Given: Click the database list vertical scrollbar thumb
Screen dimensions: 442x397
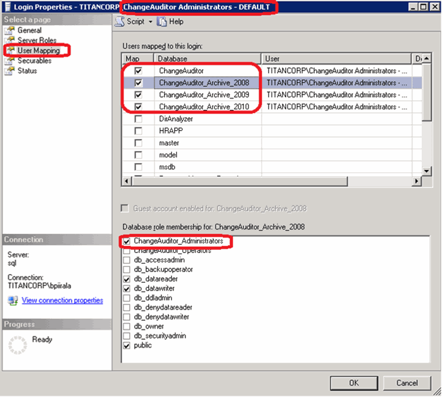Looking at the screenshot, I should pos(427,92).
